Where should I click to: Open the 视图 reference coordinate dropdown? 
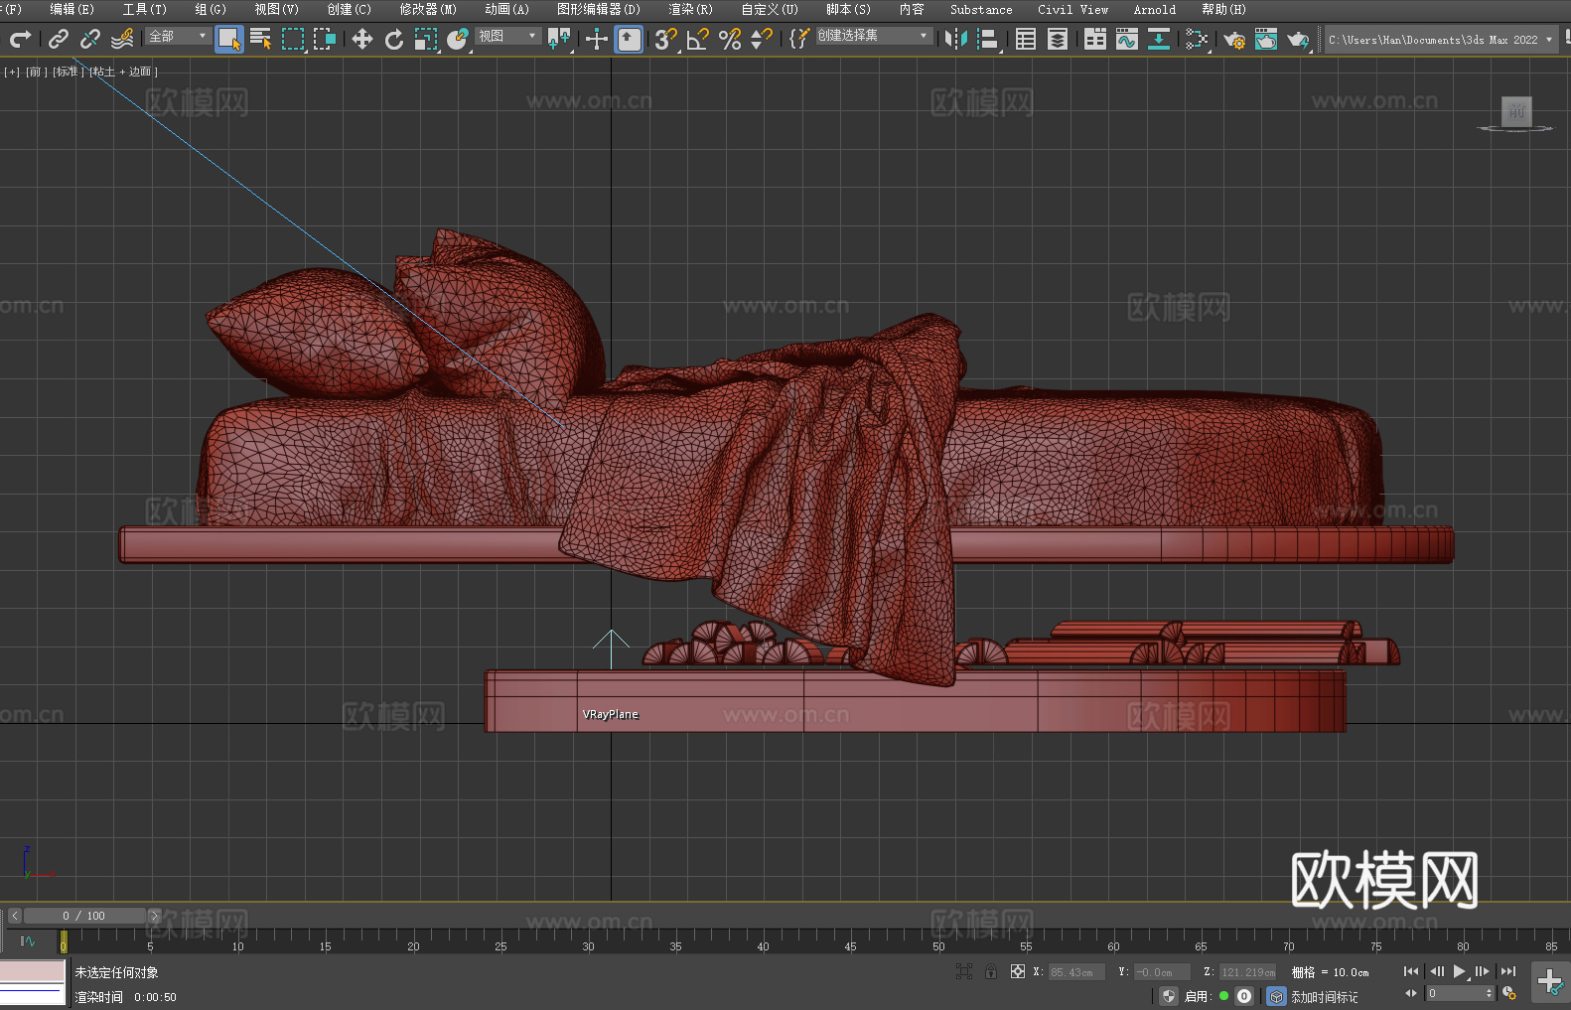pos(507,36)
